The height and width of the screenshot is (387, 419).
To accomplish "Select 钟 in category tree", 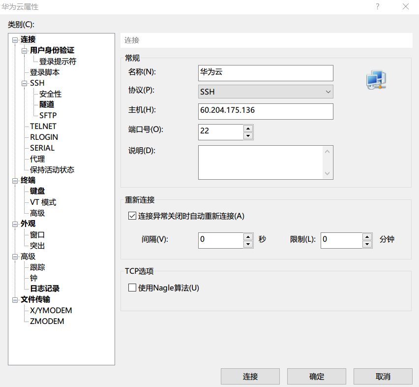I will [33, 278].
